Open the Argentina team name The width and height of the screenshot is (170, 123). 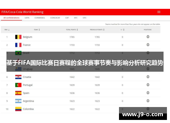click(28, 101)
